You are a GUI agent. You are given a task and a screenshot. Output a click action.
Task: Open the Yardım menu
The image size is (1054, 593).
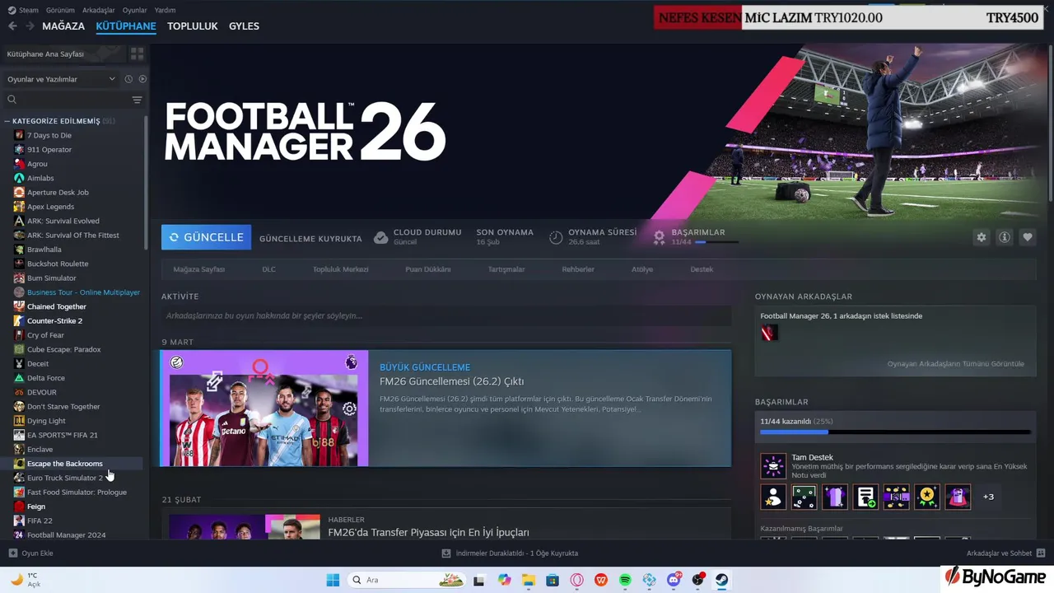(165, 10)
